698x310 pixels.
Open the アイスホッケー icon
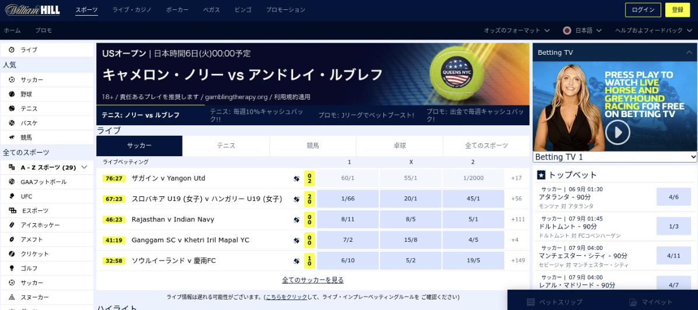12,225
